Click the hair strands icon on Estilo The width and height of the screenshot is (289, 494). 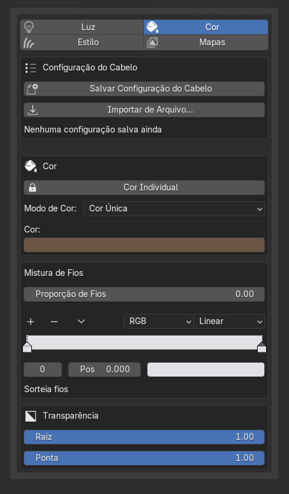29,42
